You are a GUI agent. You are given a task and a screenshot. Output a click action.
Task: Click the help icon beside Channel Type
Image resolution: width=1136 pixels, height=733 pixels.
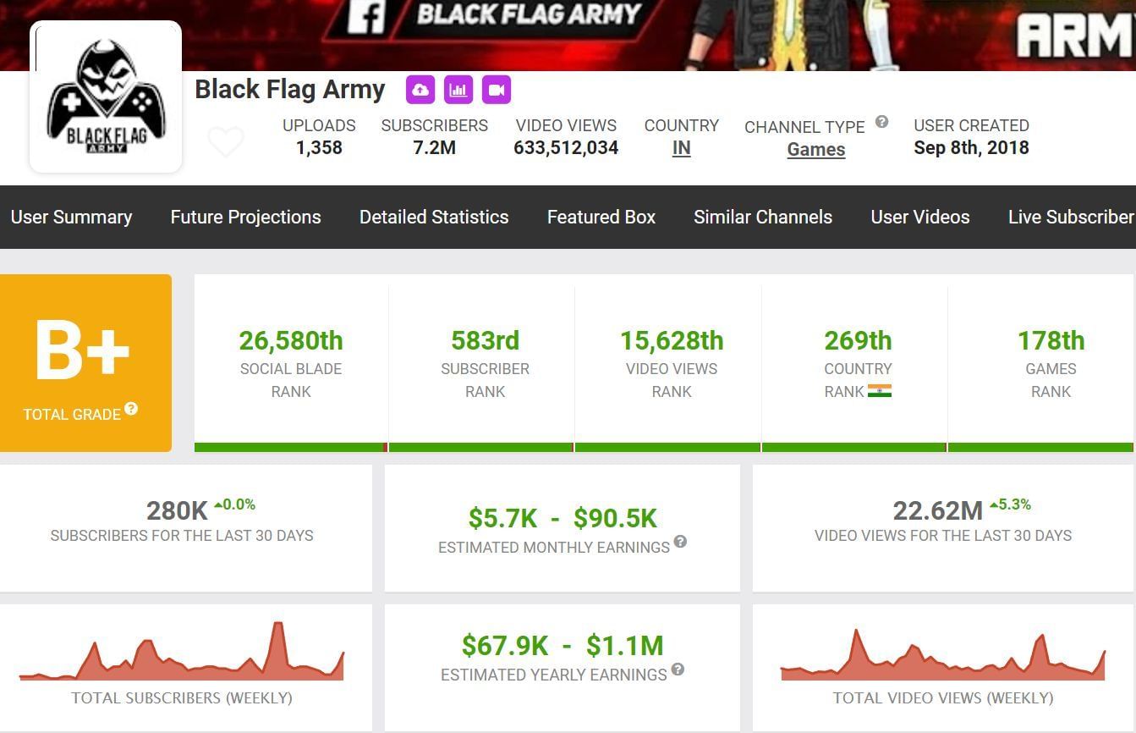(881, 122)
